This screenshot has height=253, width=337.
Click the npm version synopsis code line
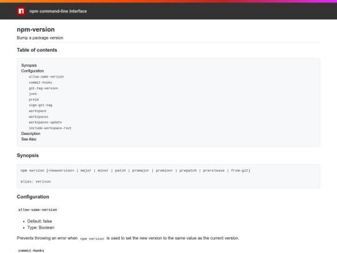point(135,171)
